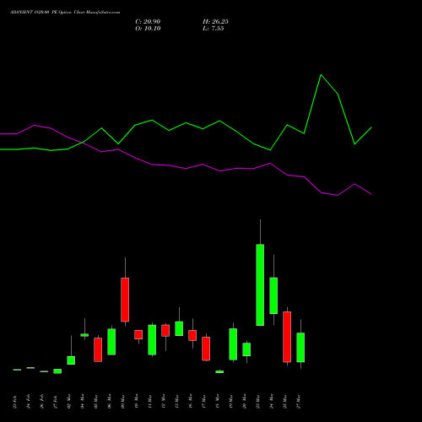422x422 pixels.
Task: Click the 17 Mar date label
Action: point(204,402)
